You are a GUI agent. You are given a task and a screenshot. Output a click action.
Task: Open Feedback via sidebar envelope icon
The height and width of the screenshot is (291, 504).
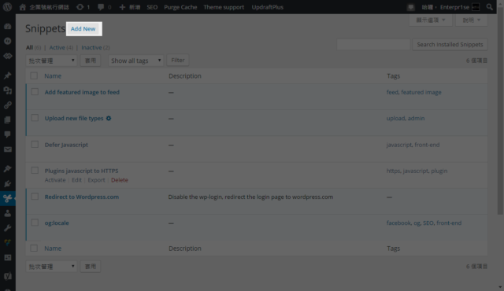click(7, 149)
